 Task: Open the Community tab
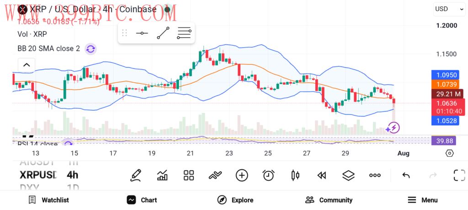coord(329,200)
